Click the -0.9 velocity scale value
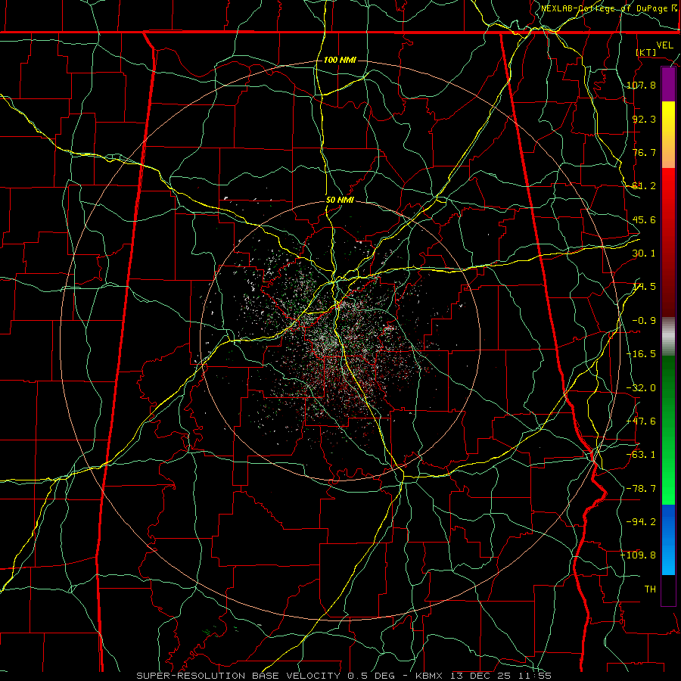Image resolution: width=681 pixels, height=681 pixels. coord(644,321)
